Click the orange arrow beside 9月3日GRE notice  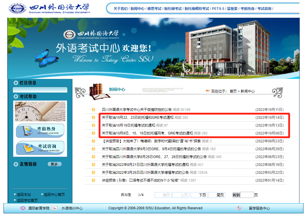pyautogui.click(x=93, y=149)
